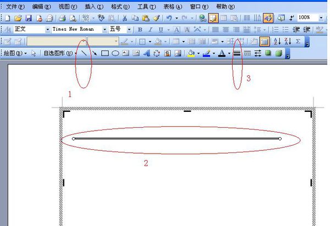
Task: Insert hyperlink using globe icon
Action: 202,18
